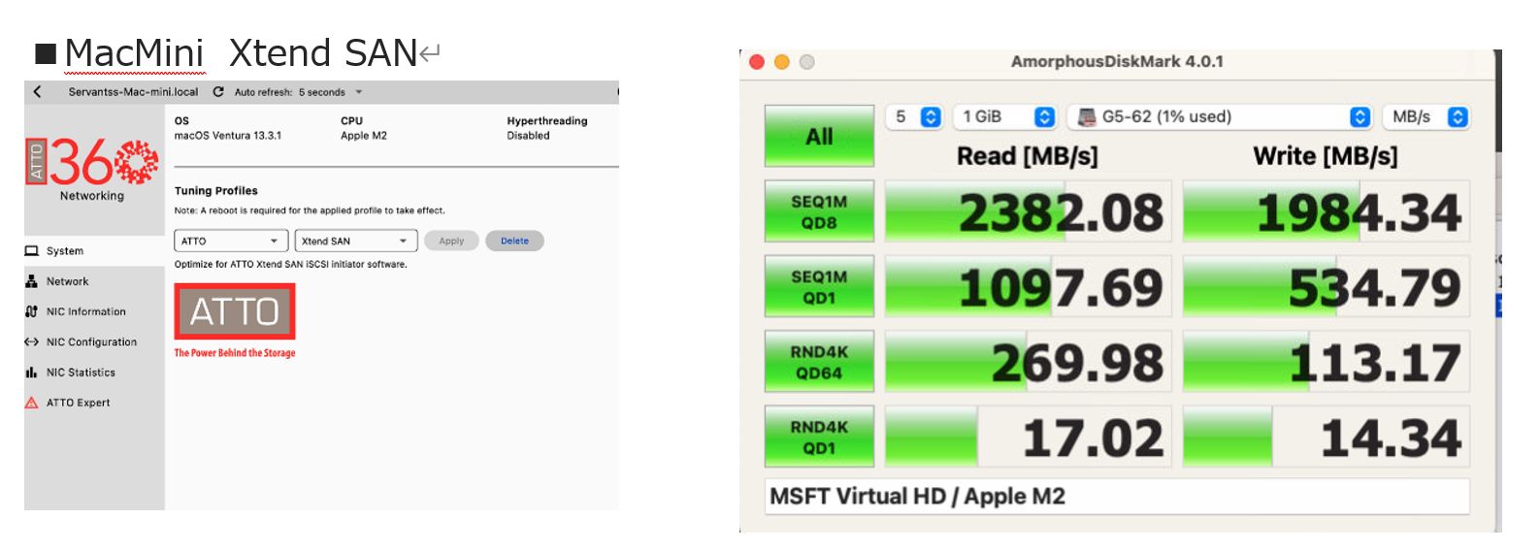
Task: Click the Hyperthreading Disabled value
Action: tap(528, 136)
